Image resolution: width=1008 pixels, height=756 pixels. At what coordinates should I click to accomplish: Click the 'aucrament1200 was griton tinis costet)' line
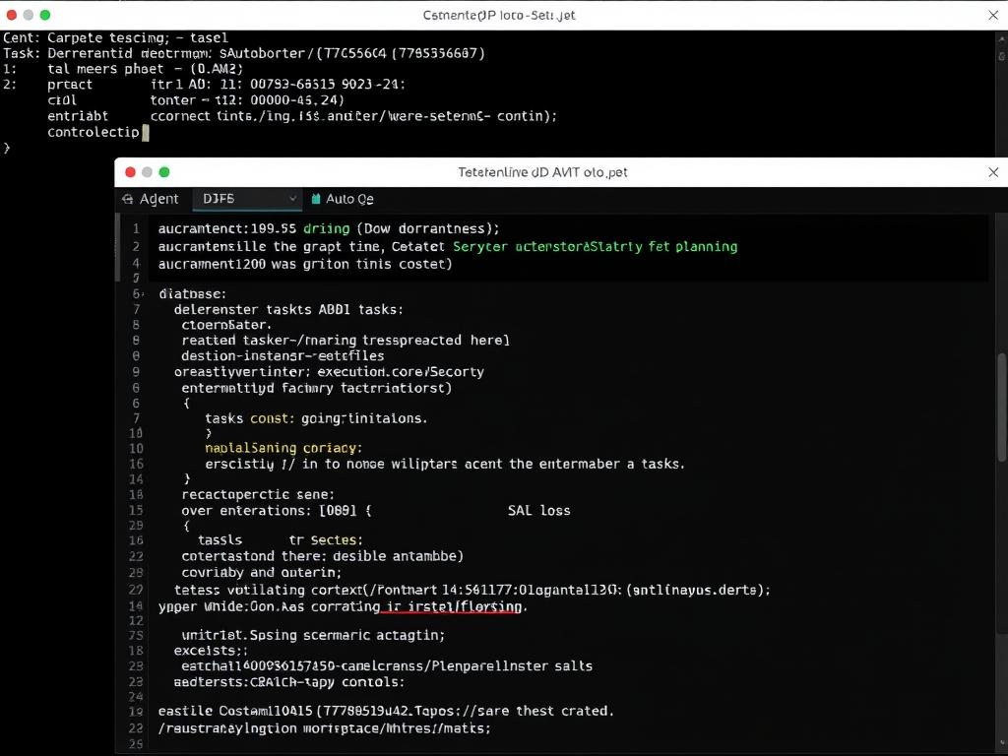click(305, 264)
